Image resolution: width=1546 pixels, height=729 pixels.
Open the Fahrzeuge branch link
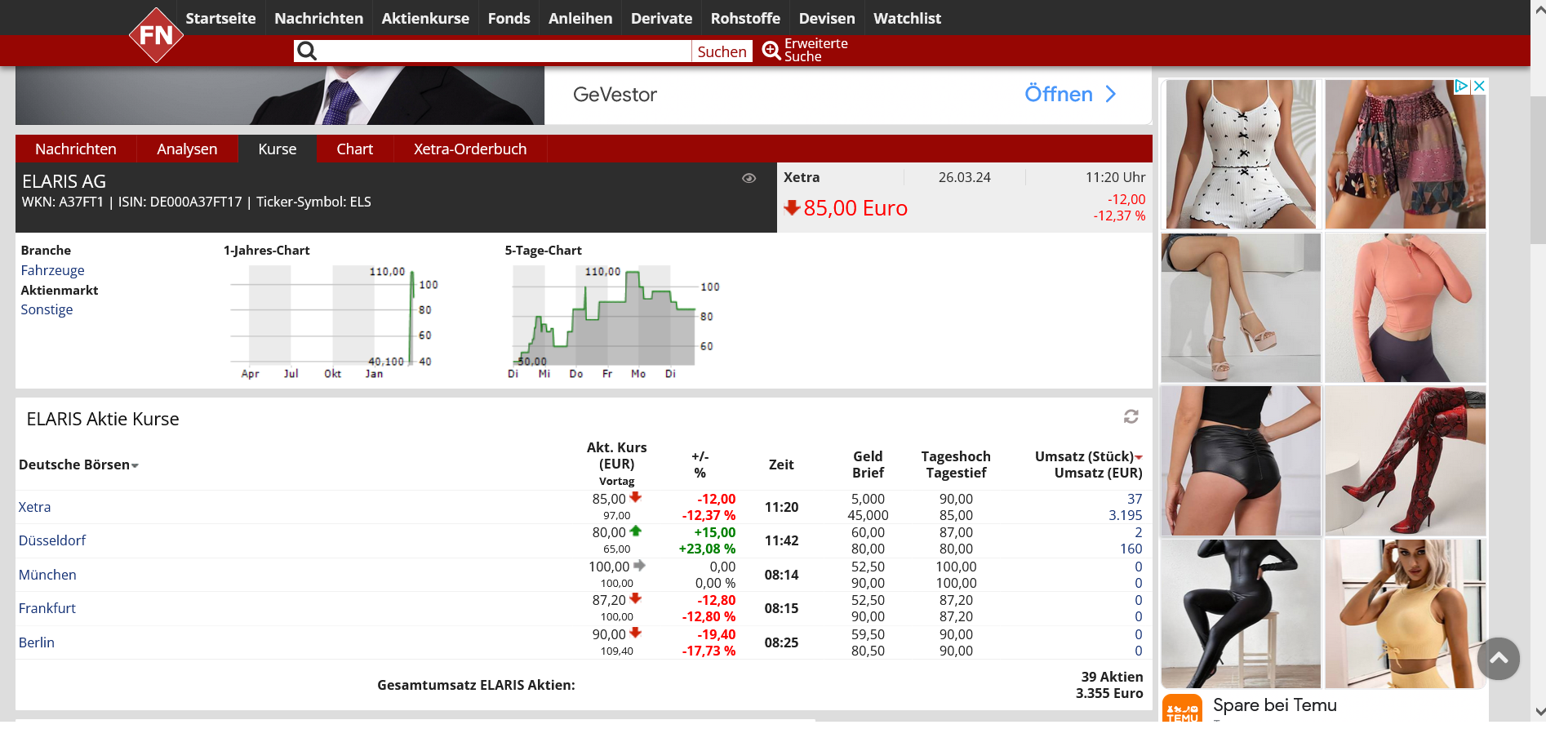tap(52, 270)
